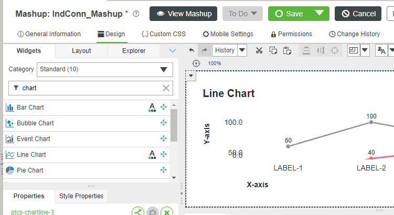Expand the panel tabs chevron
This screenshot has width=394, height=215.
point(173,51)
